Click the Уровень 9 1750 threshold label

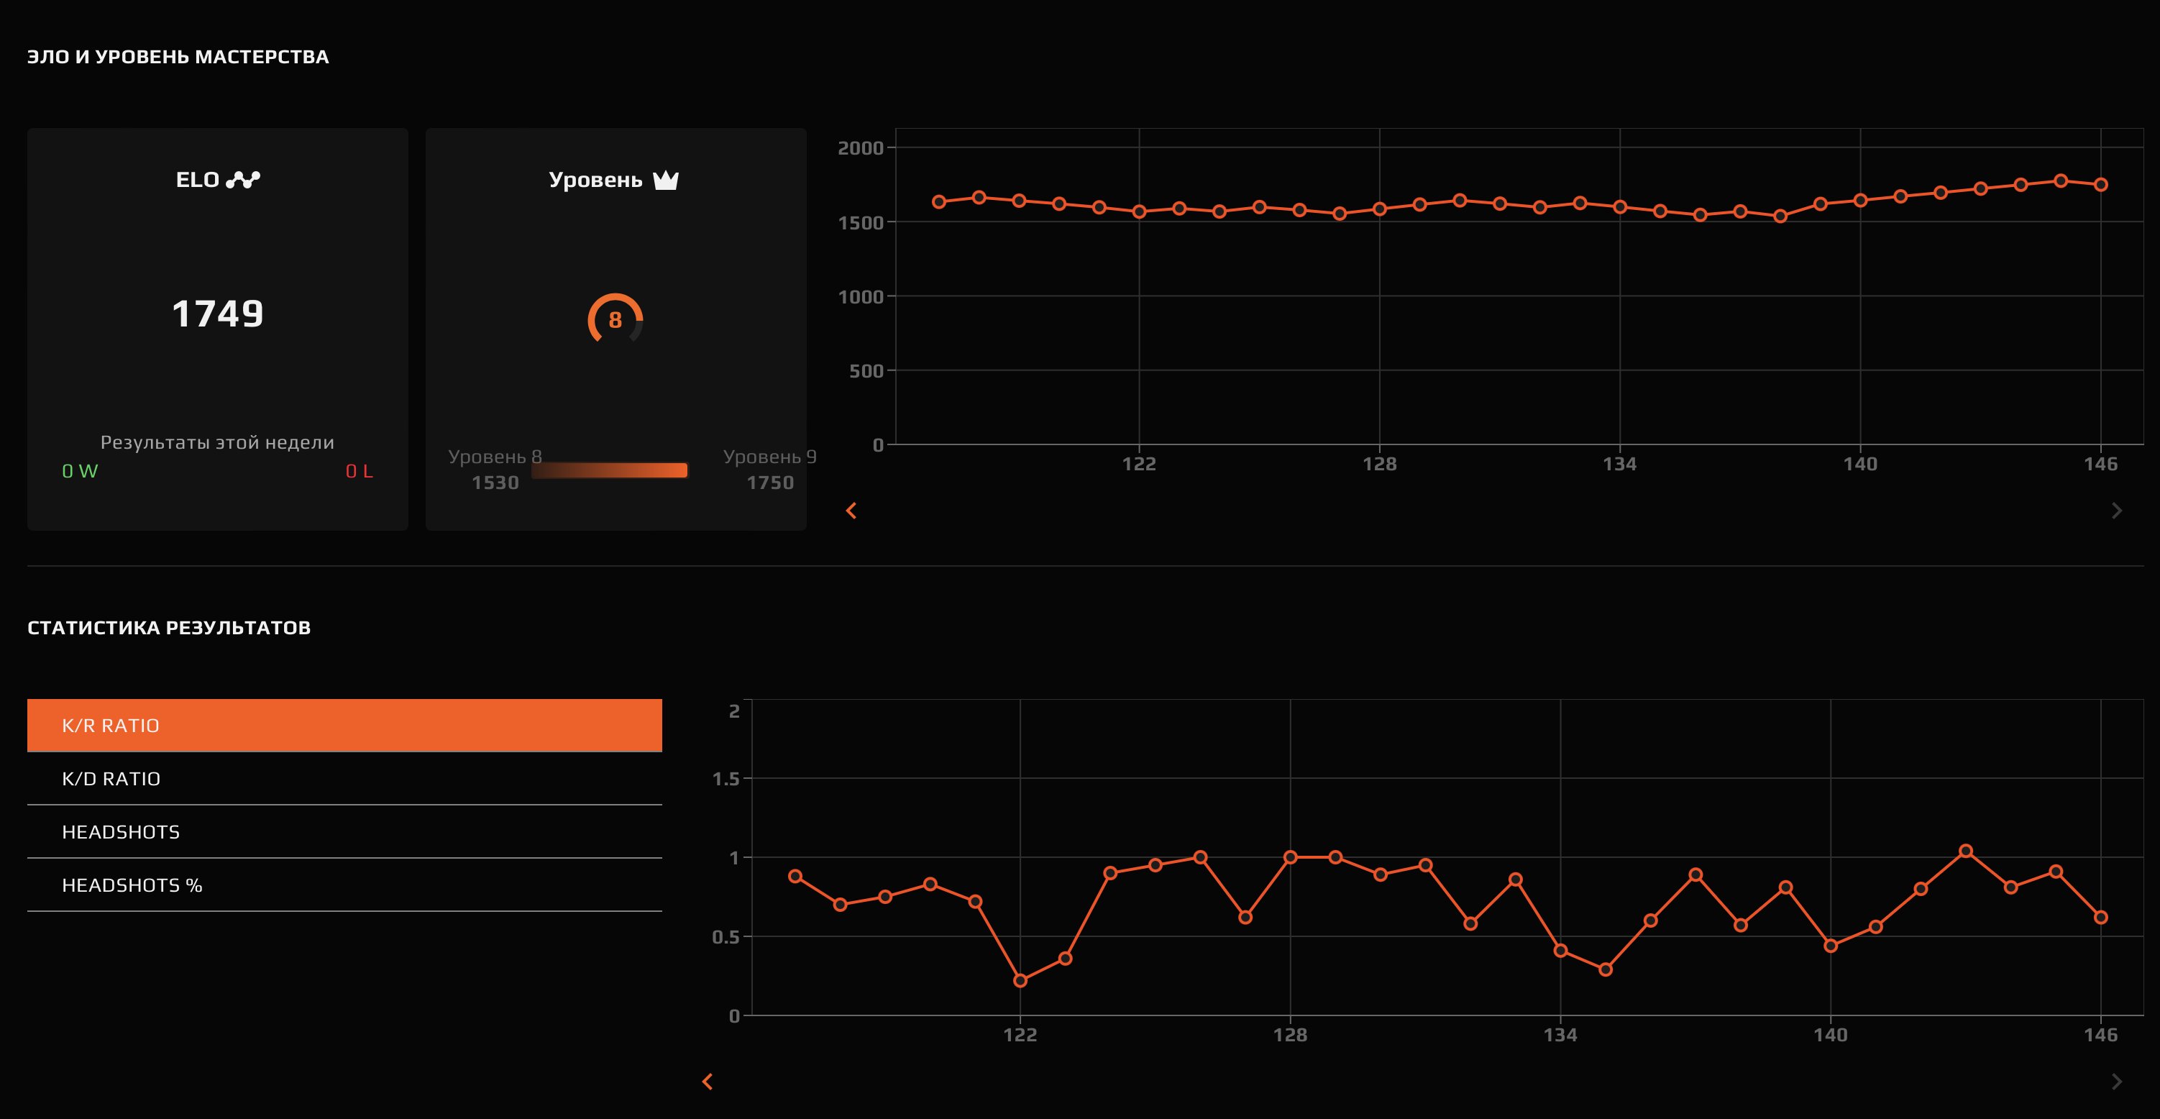click(x=769, y=470)
